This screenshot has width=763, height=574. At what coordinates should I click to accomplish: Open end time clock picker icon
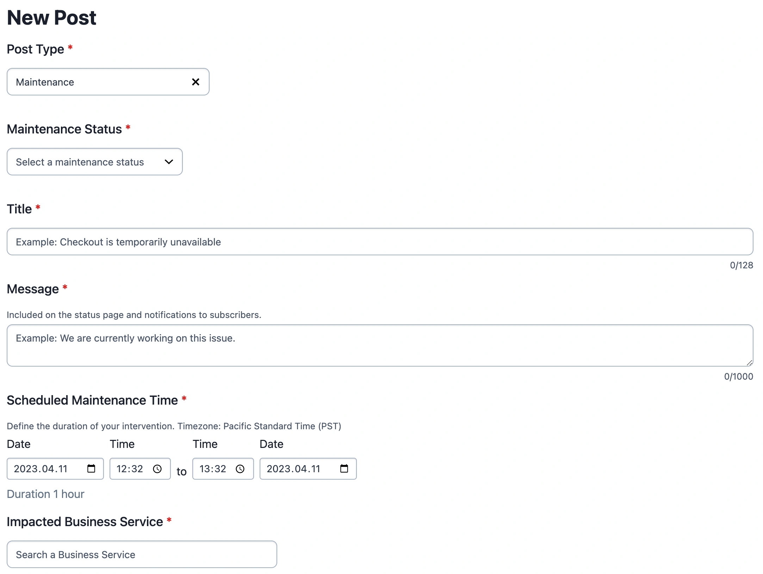click(240, 469)
